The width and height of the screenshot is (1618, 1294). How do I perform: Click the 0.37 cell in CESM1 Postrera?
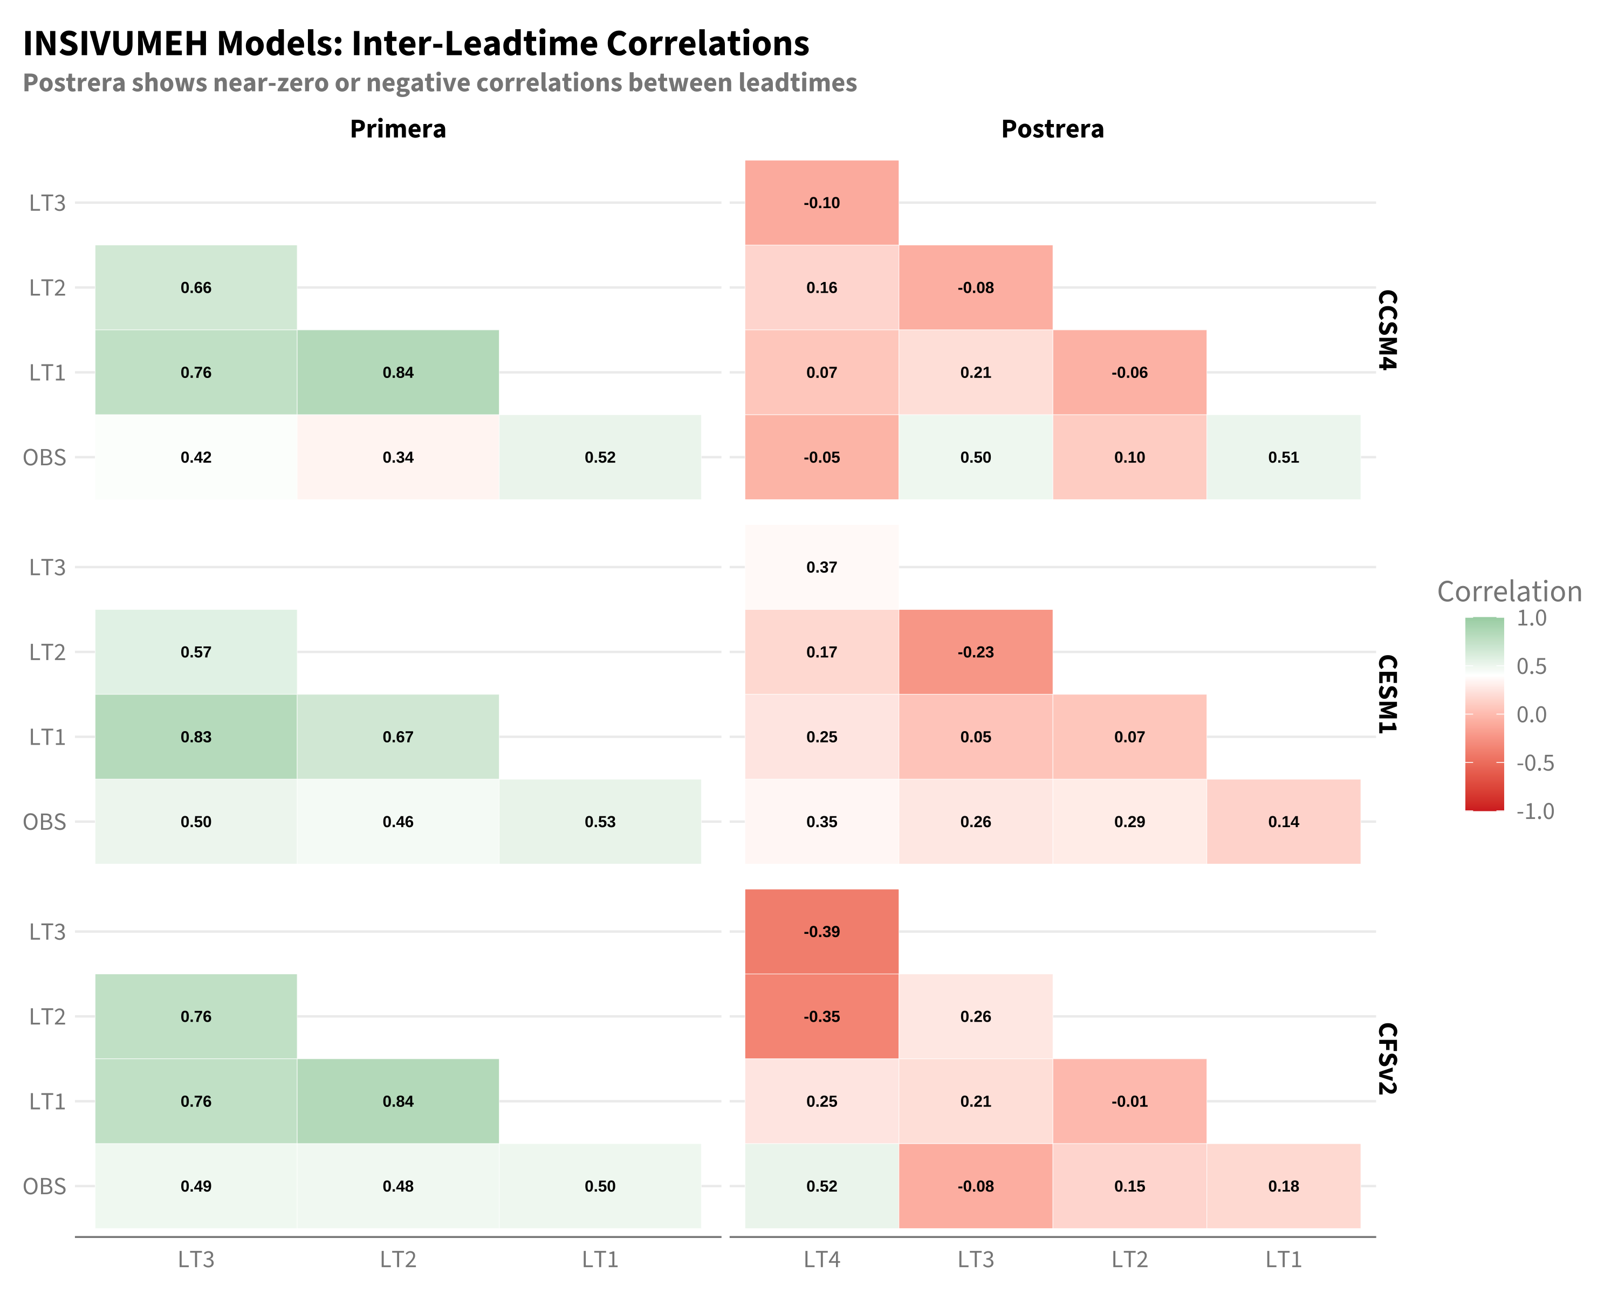coord(822,567)
